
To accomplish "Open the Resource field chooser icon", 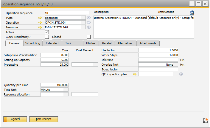I will pos(88,27).
